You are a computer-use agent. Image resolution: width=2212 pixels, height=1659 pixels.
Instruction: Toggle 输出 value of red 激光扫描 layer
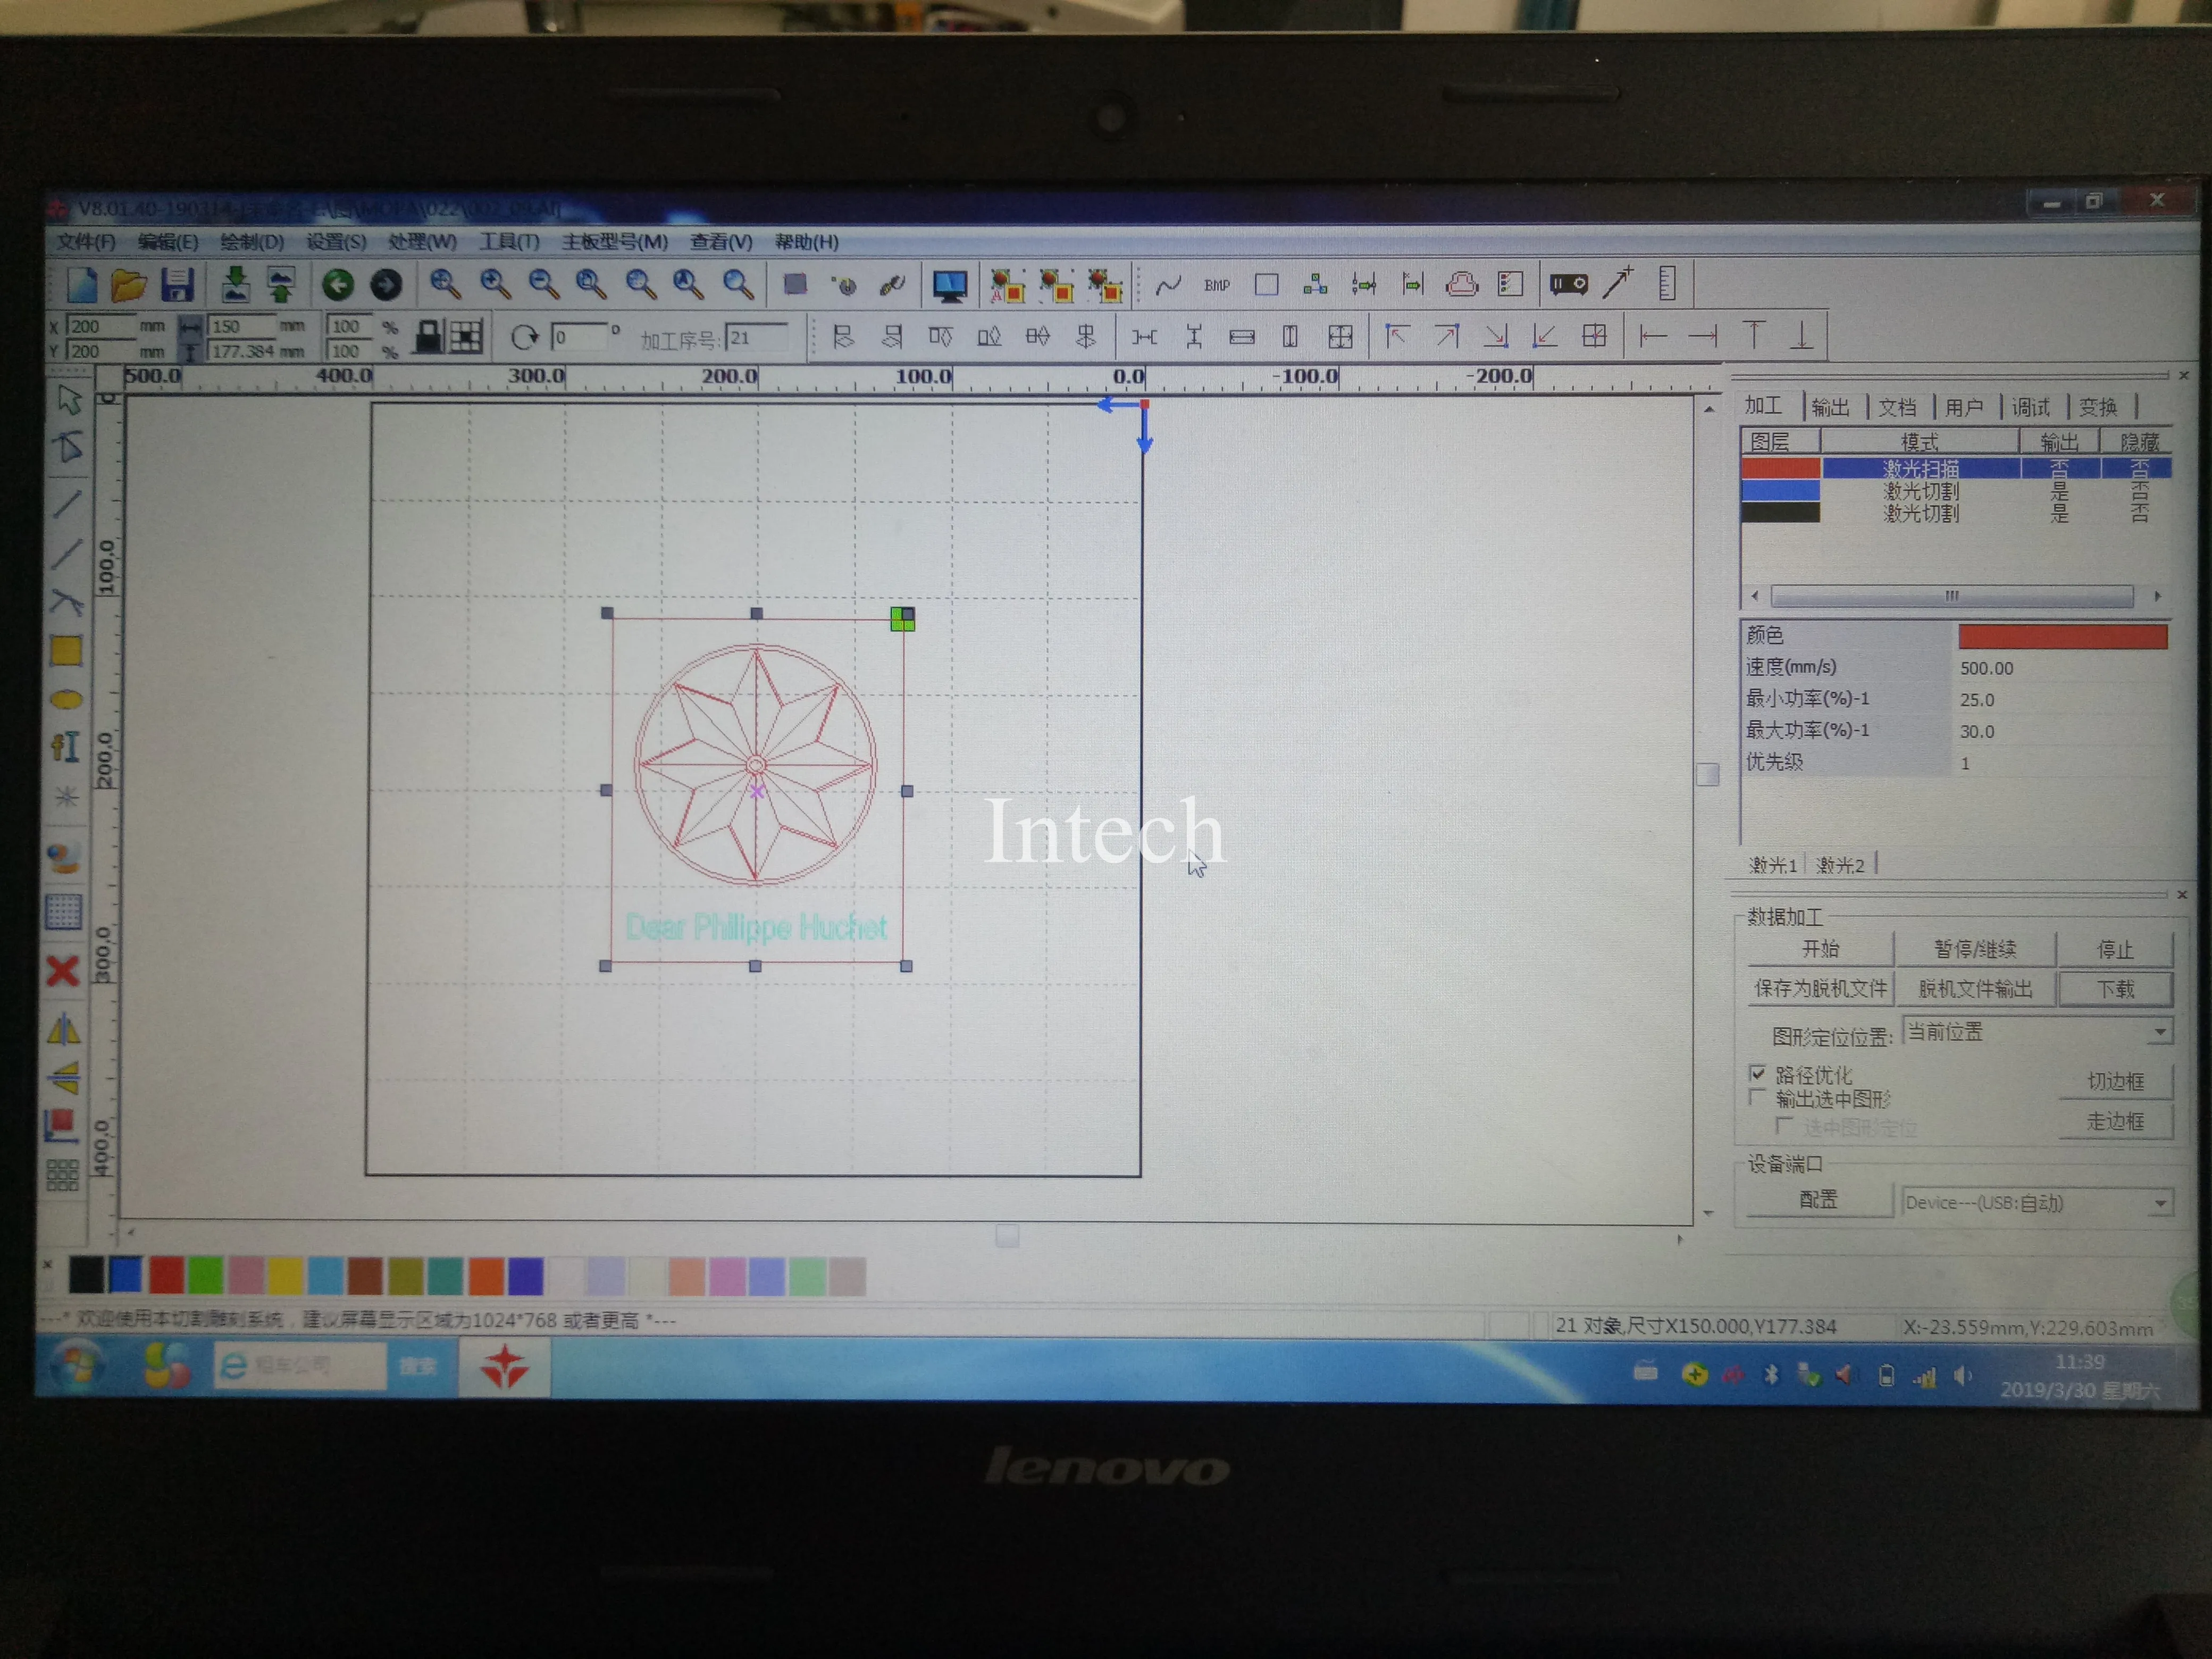point(2059,468)
